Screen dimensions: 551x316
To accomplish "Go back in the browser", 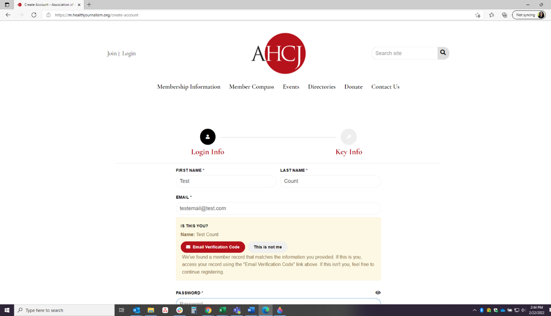I will [x=8, y=15].
